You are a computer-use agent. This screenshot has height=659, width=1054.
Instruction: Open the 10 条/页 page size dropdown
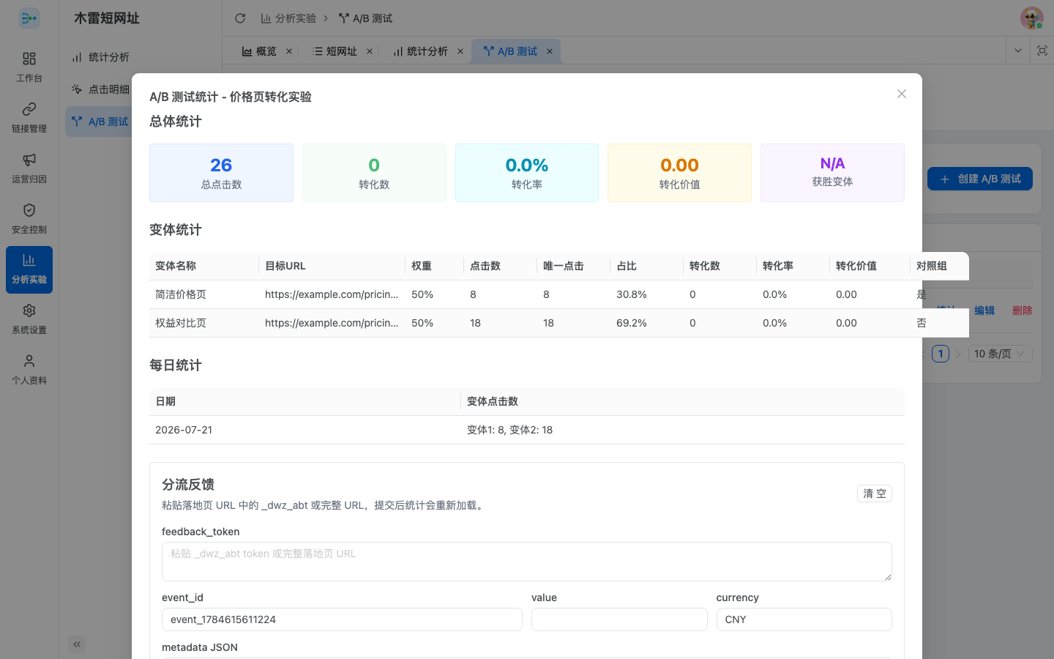tap(1001, 354)
